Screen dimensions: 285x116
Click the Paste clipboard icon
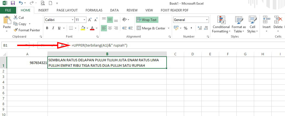coord(7,20)
